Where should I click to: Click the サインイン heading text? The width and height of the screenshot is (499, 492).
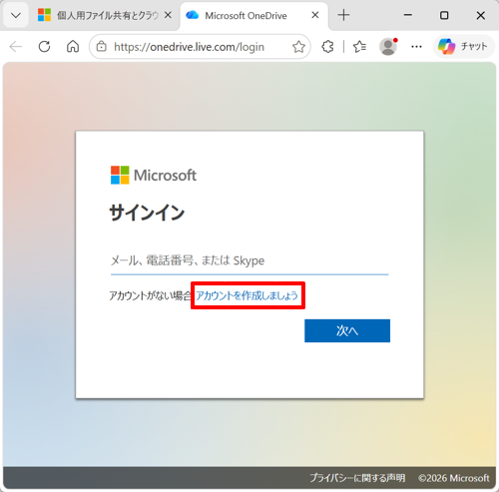[147, 213]
